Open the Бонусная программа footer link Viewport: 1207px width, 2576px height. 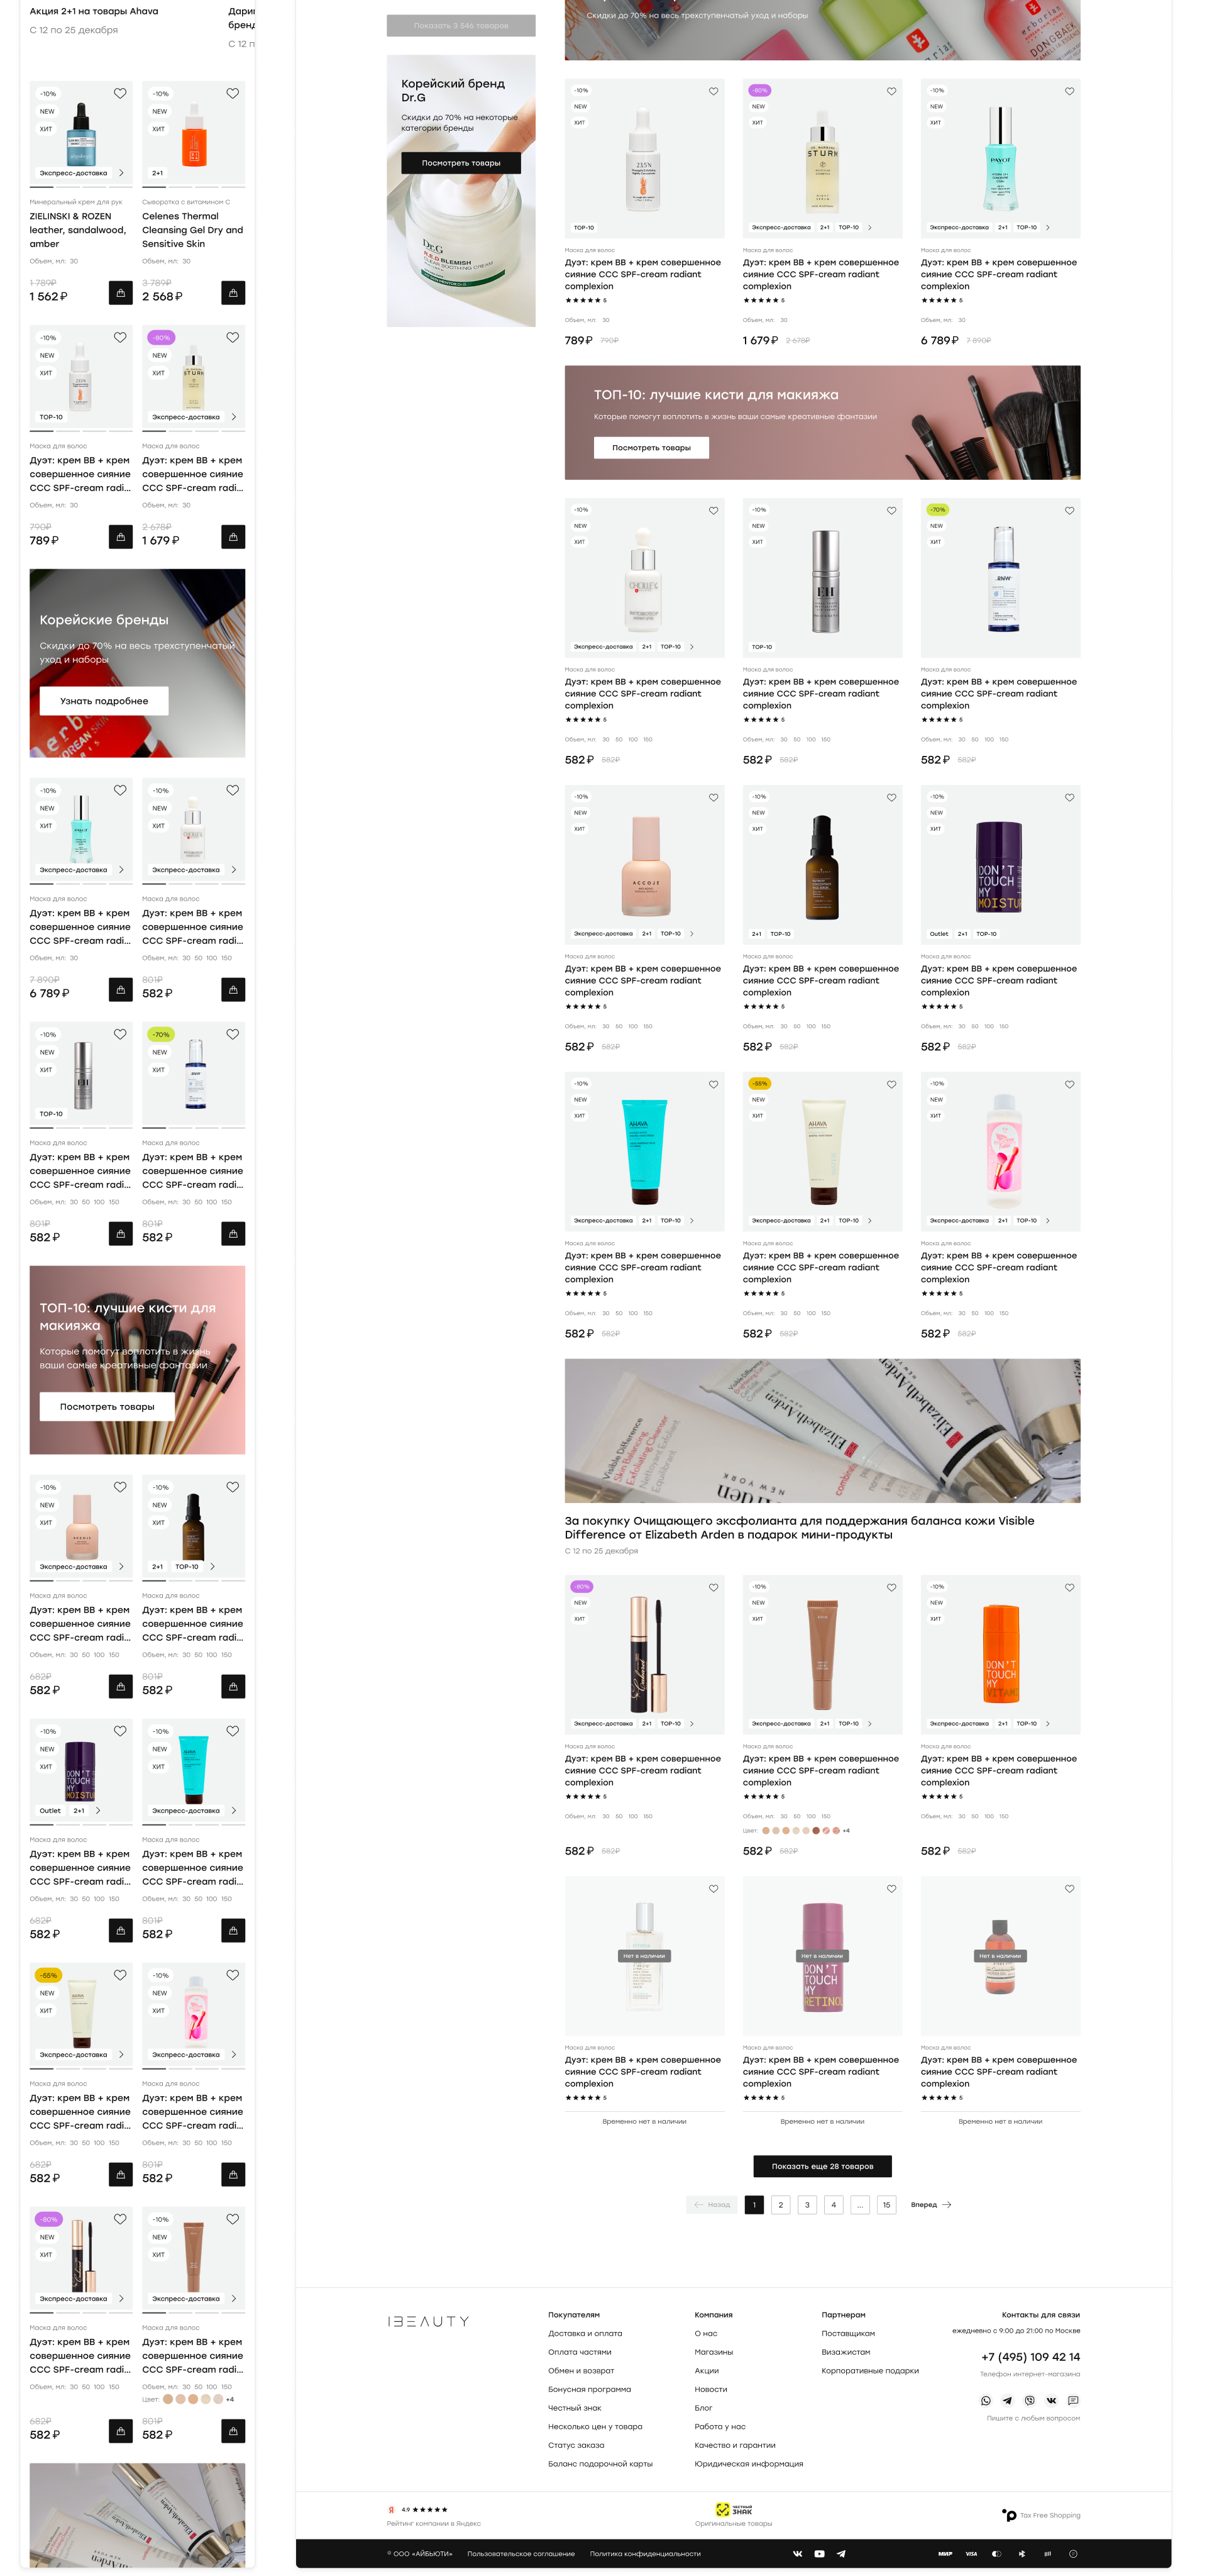(590, 2389)
